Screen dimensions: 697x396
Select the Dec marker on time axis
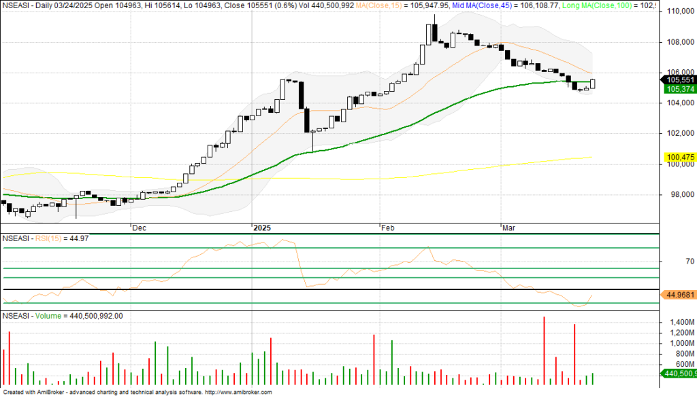(x=139, y=229)
